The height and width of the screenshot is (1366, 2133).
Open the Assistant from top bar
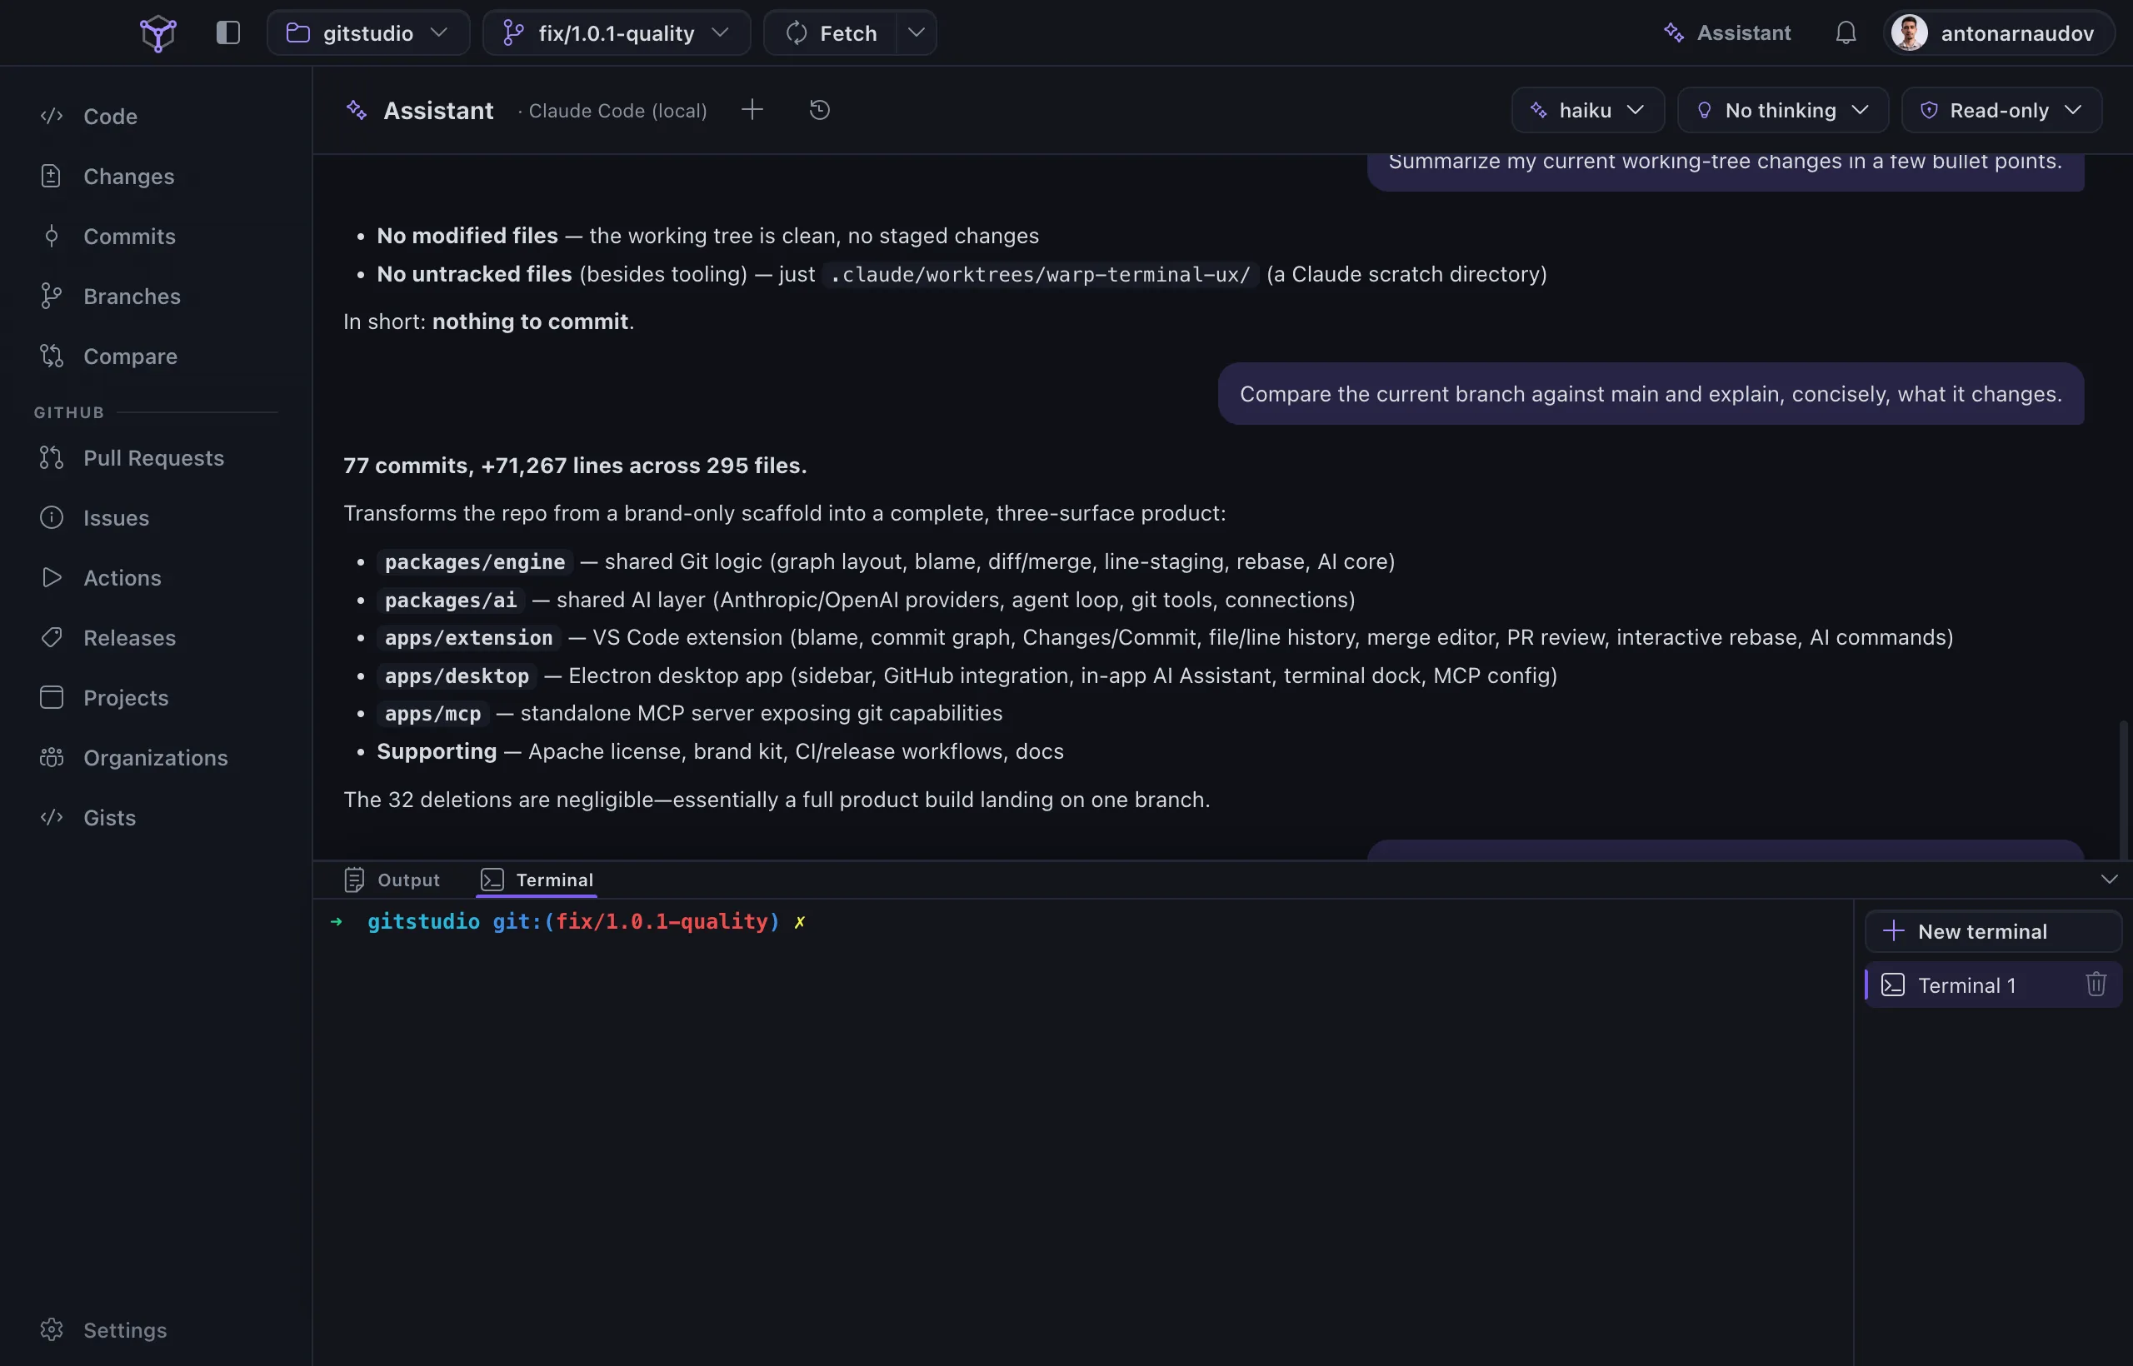point(1726,32)
